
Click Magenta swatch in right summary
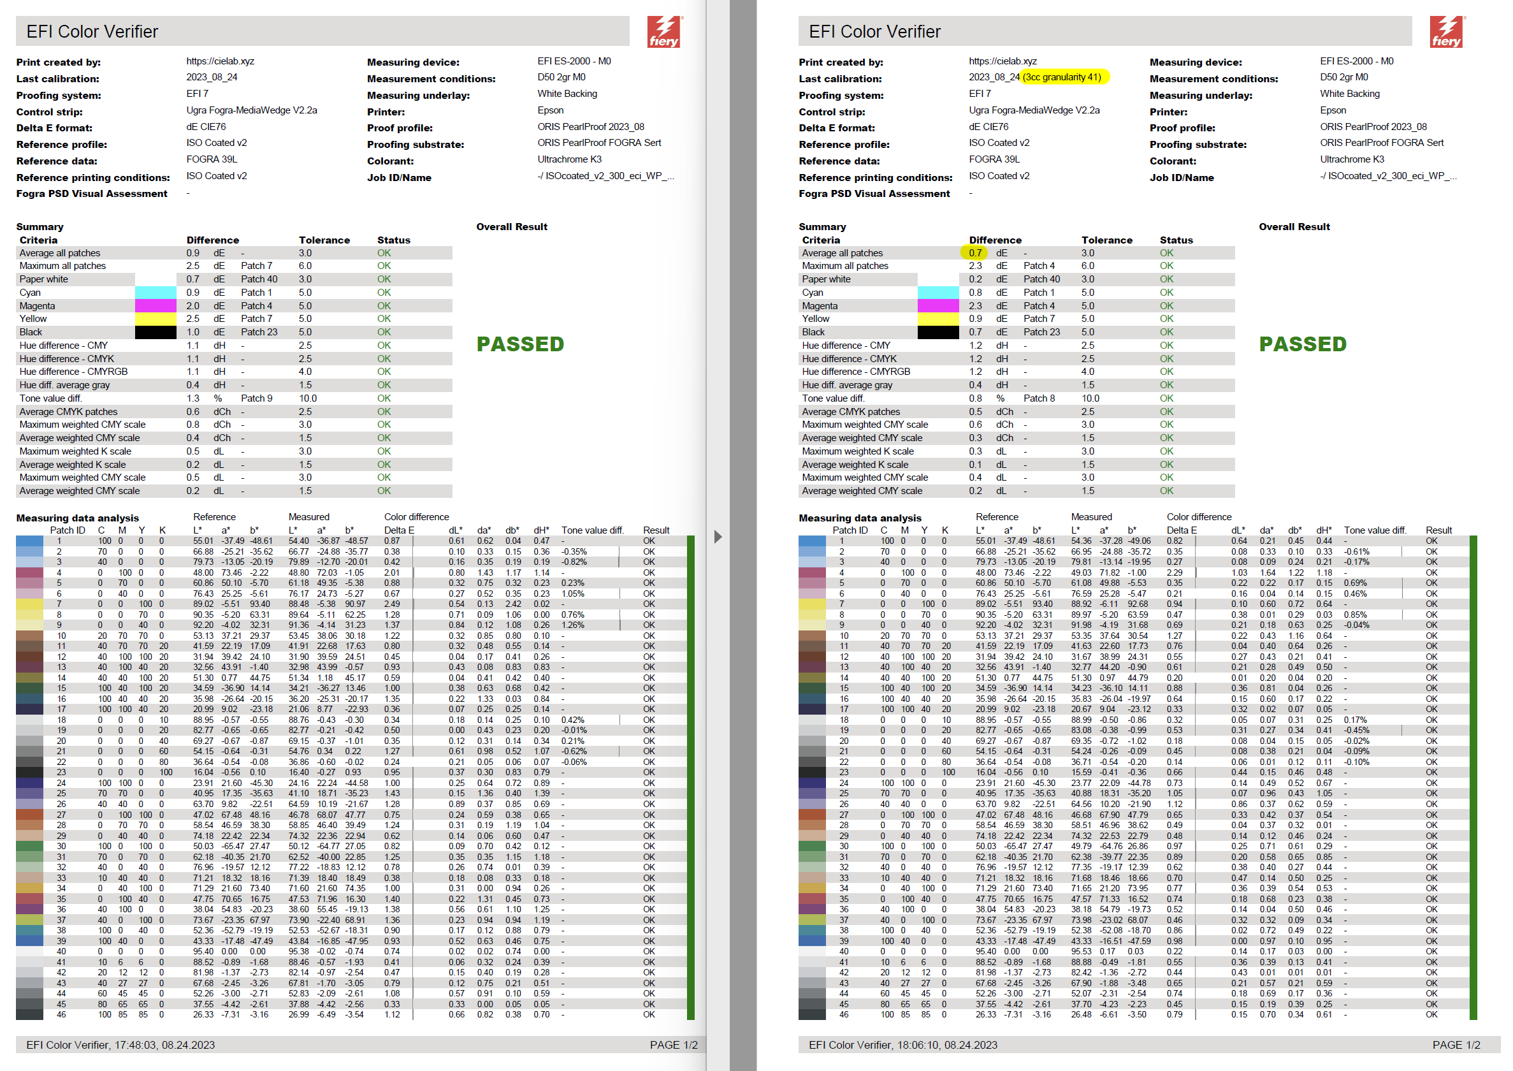(x=937, y=306)
